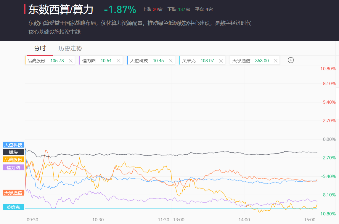This screenshot has height=224, width=339.
Task: Click the 下跌 137家 falling count
Action: 179,9
